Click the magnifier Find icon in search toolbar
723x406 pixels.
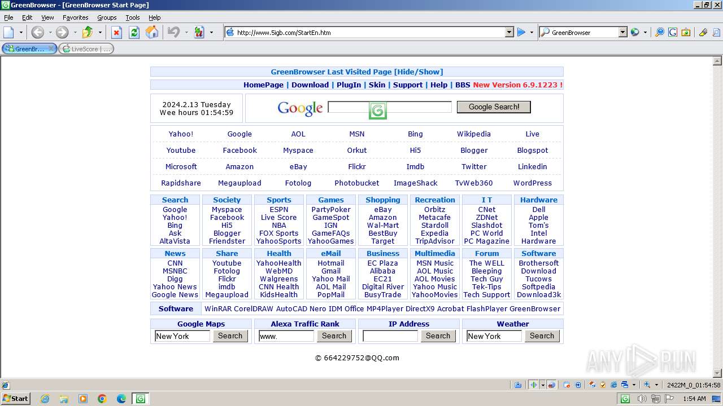coord(659,32)
